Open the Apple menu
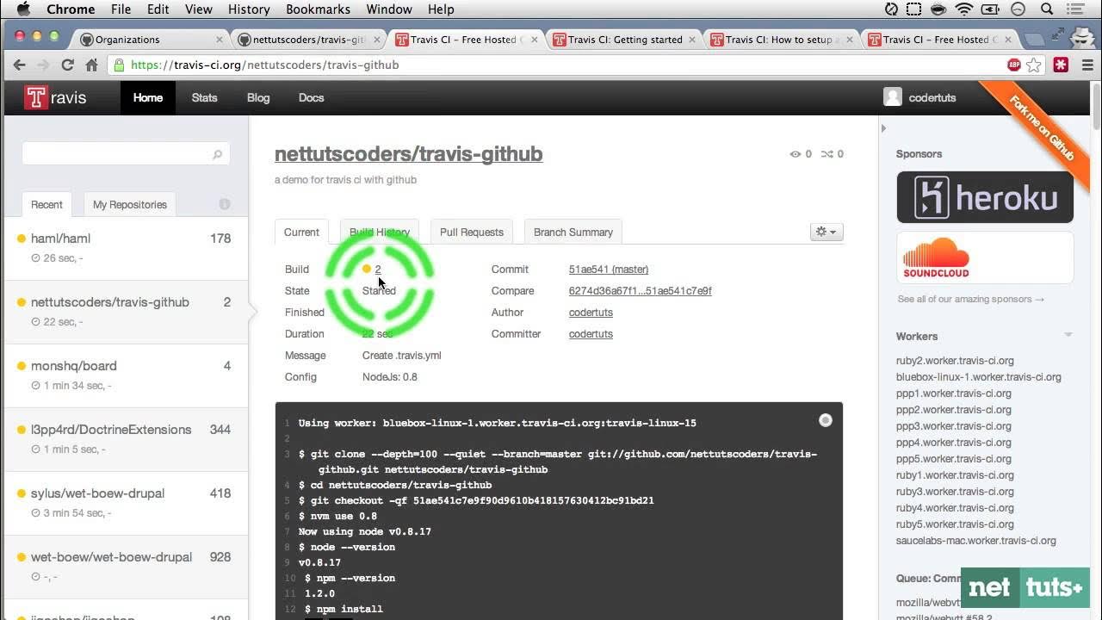 click(23, 9)
